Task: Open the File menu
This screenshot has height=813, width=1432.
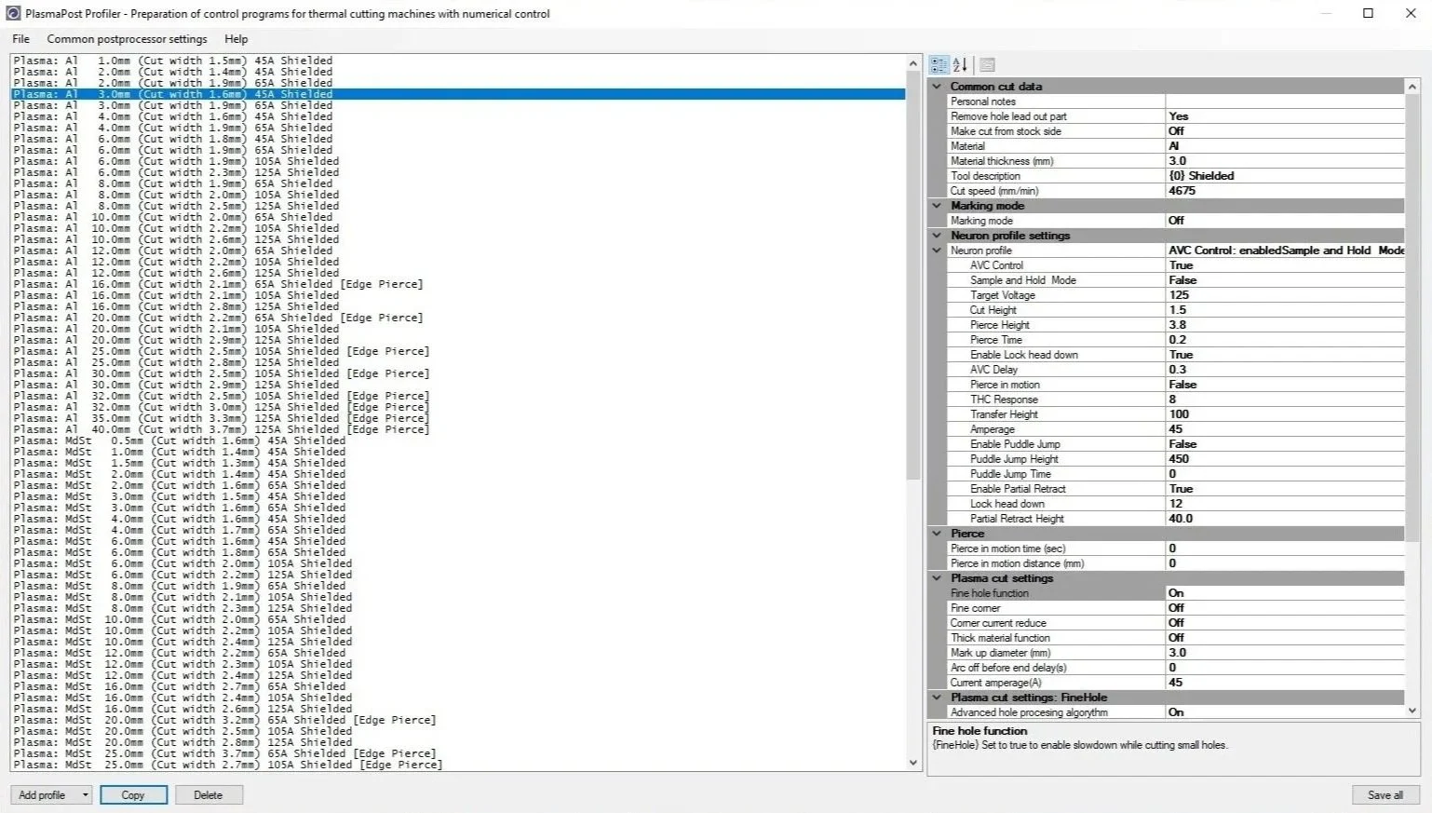Action: pos(20,39)
